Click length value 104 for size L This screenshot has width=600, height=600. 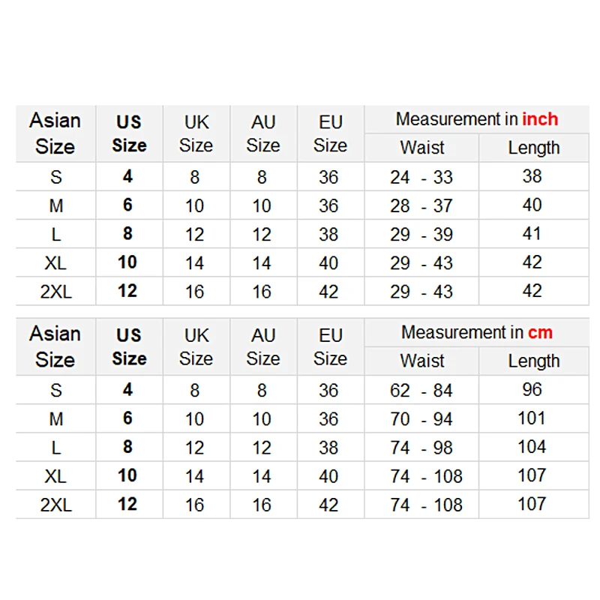[532, 447]
